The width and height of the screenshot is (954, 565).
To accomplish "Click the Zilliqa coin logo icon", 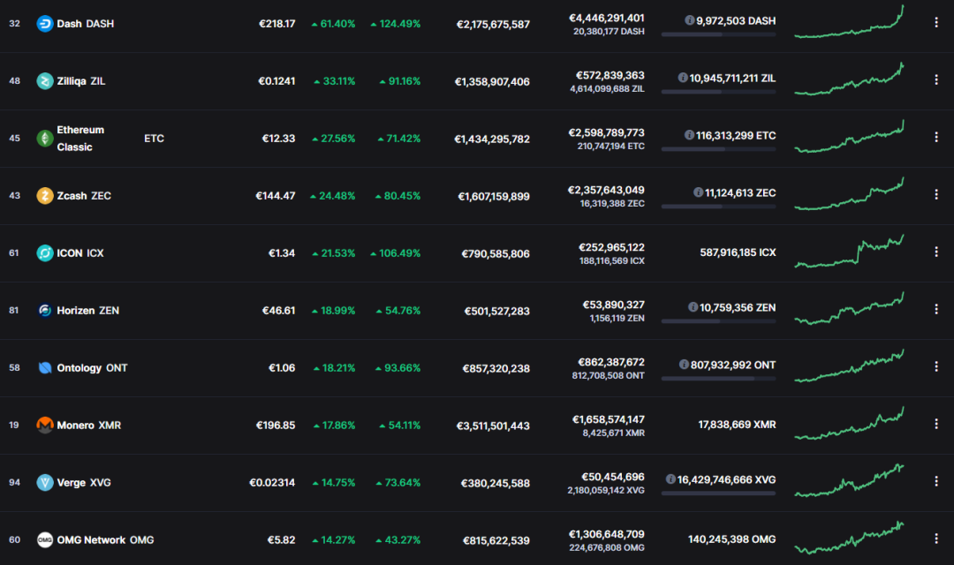I will coord(45,81).
